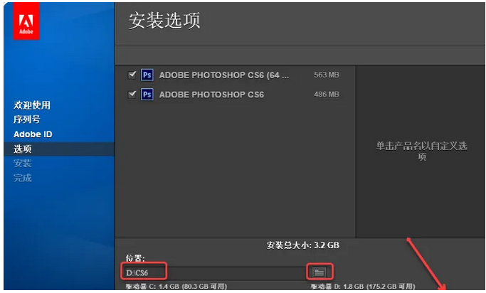Click the Ps icon beside the 486 MB entry
The image size is (486, 293).
point(147,94)
